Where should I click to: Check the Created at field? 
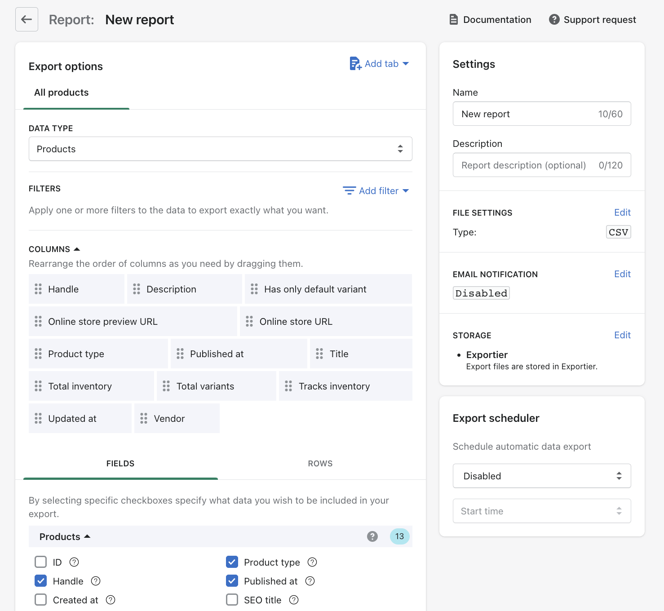pos(40,599)
